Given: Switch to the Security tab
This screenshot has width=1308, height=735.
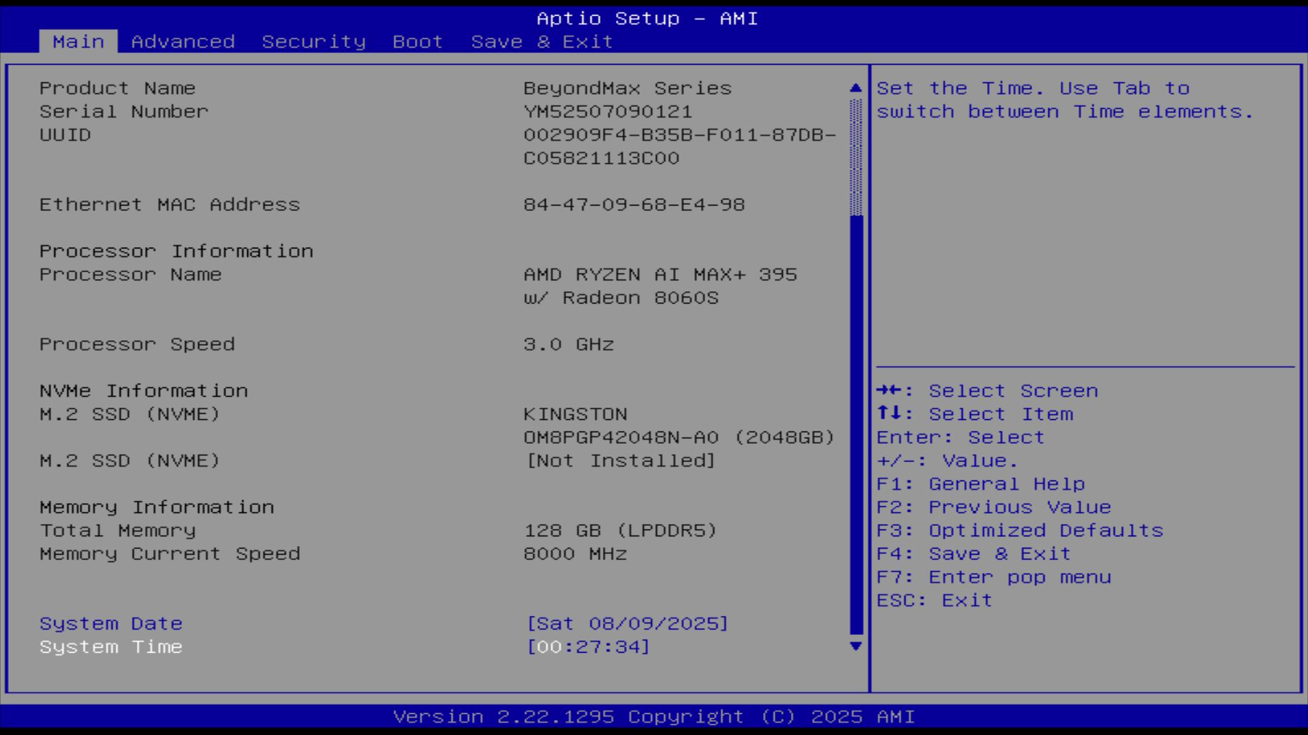Looking at the screenshot, I should 313,42.
